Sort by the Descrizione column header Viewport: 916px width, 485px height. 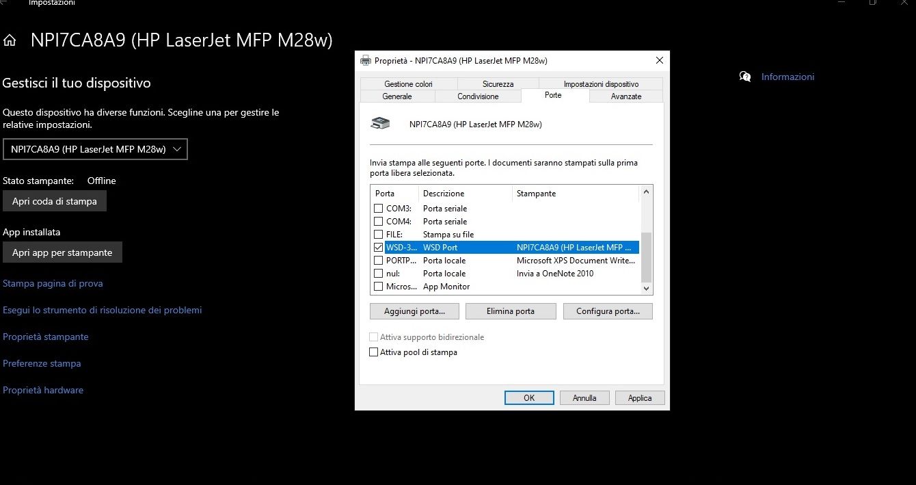click(465, 194)
